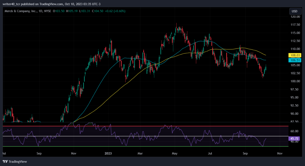Screen dimensions: 305x166
Task: Click the 115.00 price axis label
Action: coord(295,33)
